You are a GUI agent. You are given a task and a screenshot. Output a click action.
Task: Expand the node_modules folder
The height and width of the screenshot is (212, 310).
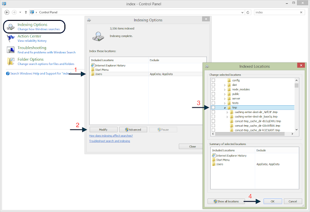click(x=225, y=89)
